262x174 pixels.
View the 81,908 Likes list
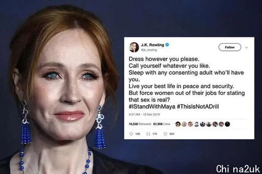162,124
